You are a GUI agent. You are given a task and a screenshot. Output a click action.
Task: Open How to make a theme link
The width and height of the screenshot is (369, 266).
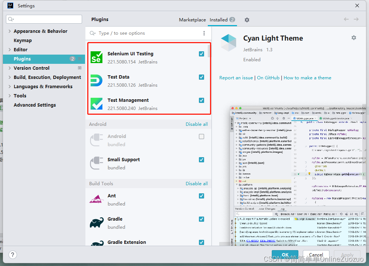pos(307,78)
